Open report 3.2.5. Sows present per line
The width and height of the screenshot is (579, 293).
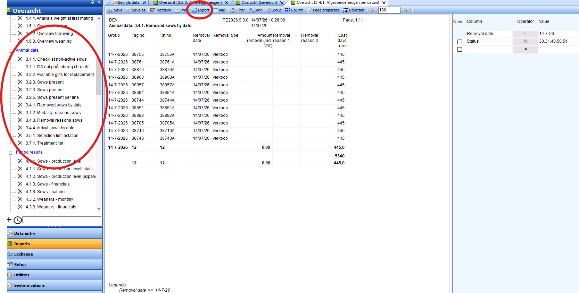point(52,97)
